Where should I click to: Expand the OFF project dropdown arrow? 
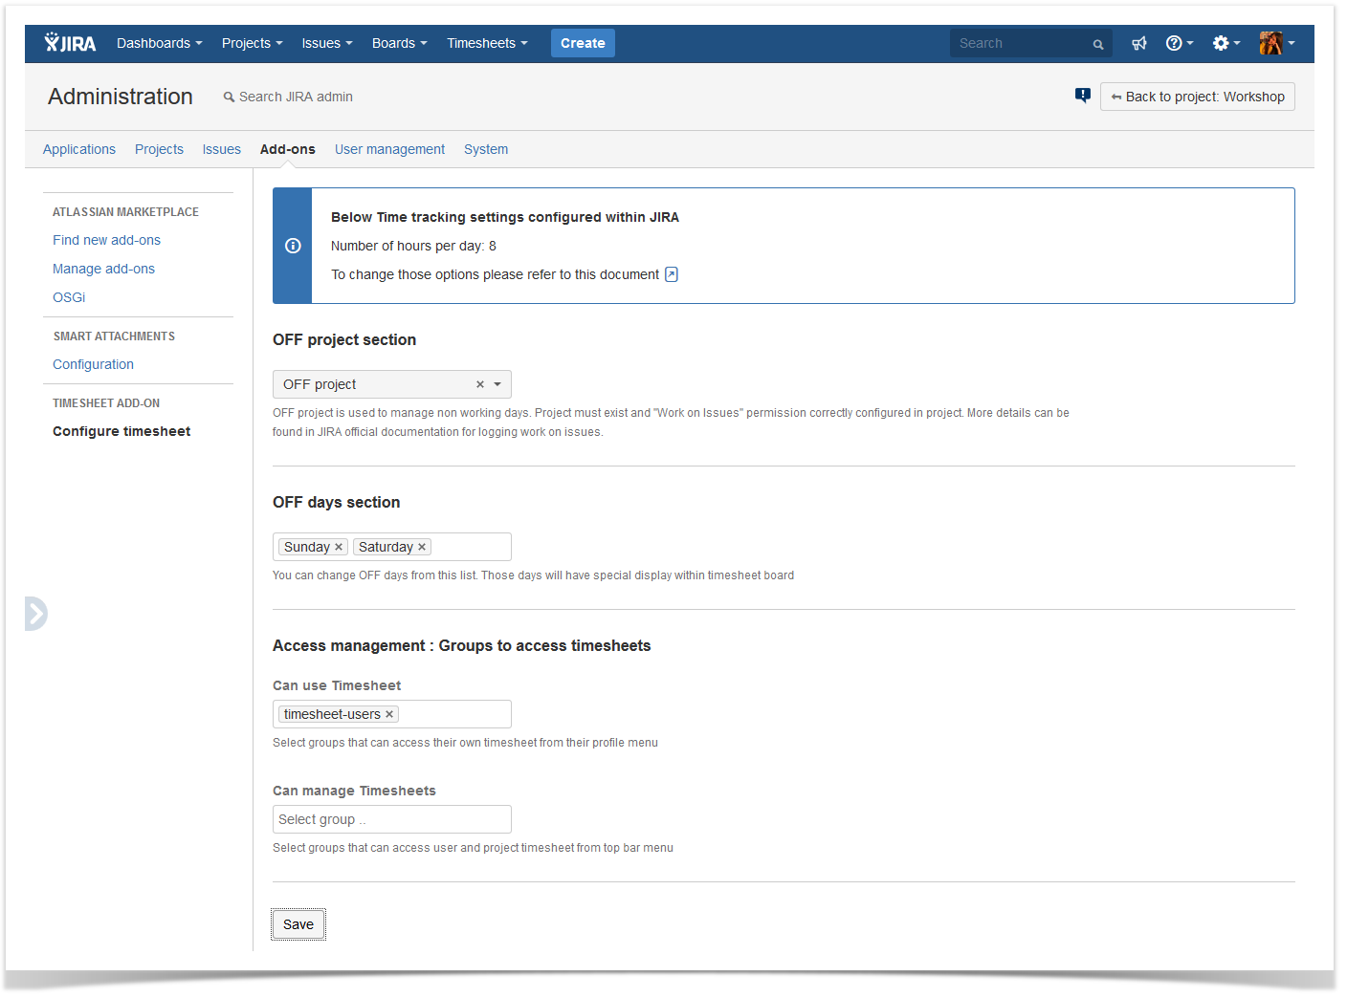pos(497,384)
